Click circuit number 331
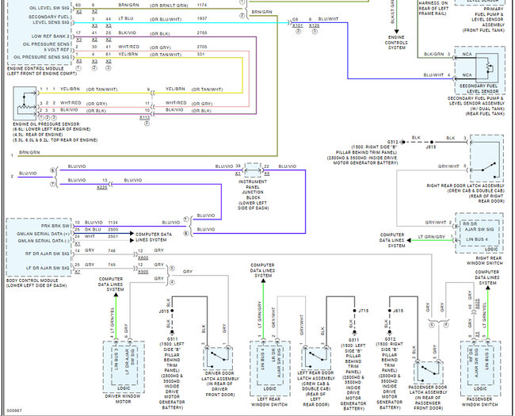 click(200, 54)
